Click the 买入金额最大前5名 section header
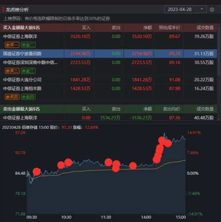The height and width of the screenshot is (222, 221). tap(22, 28)
